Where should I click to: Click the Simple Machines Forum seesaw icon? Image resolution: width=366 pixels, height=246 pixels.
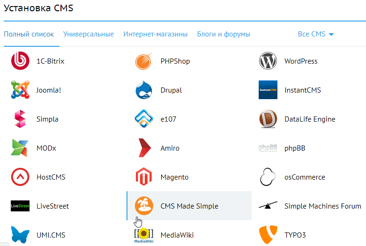(268, 205)
